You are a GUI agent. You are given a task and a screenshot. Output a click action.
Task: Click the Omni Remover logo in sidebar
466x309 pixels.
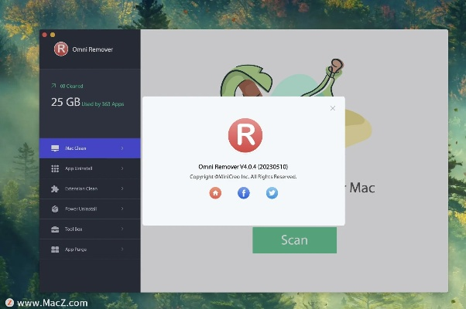tap(61, 49)
